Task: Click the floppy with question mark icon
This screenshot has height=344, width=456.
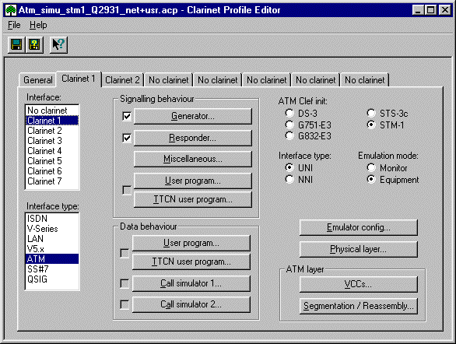Action: (x=34, y=45)
